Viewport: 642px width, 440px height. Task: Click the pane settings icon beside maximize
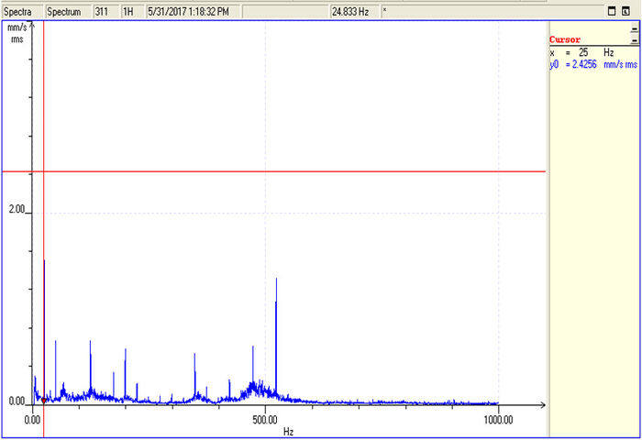[625, 12]
